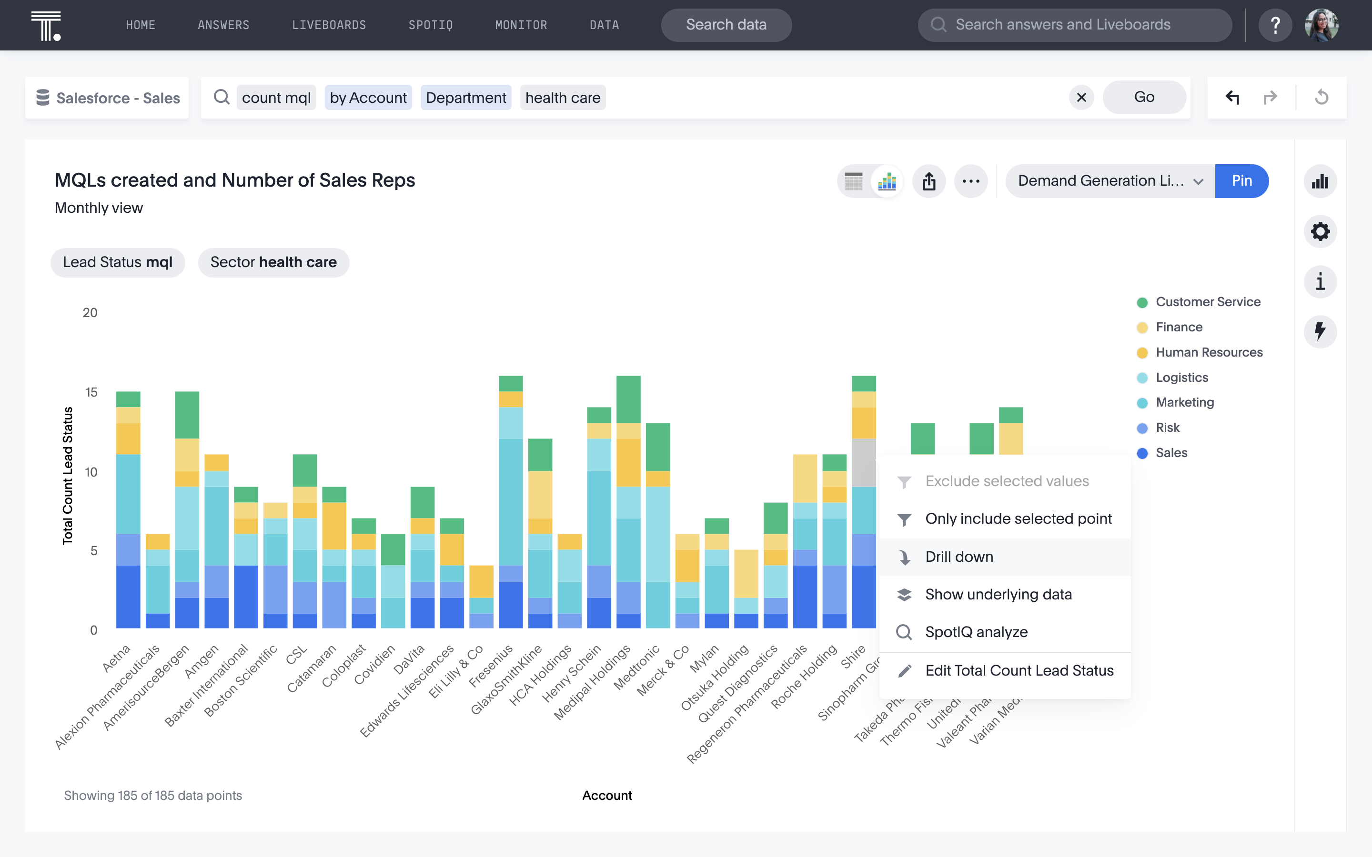Click the Department search token
This screenshot has height=857, width=1372.
pyautogui.click(x=466, y=98)
